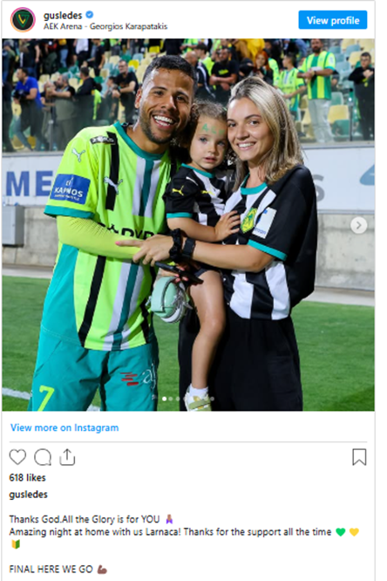
Task: Click the heart like icon
Action: 17,457
